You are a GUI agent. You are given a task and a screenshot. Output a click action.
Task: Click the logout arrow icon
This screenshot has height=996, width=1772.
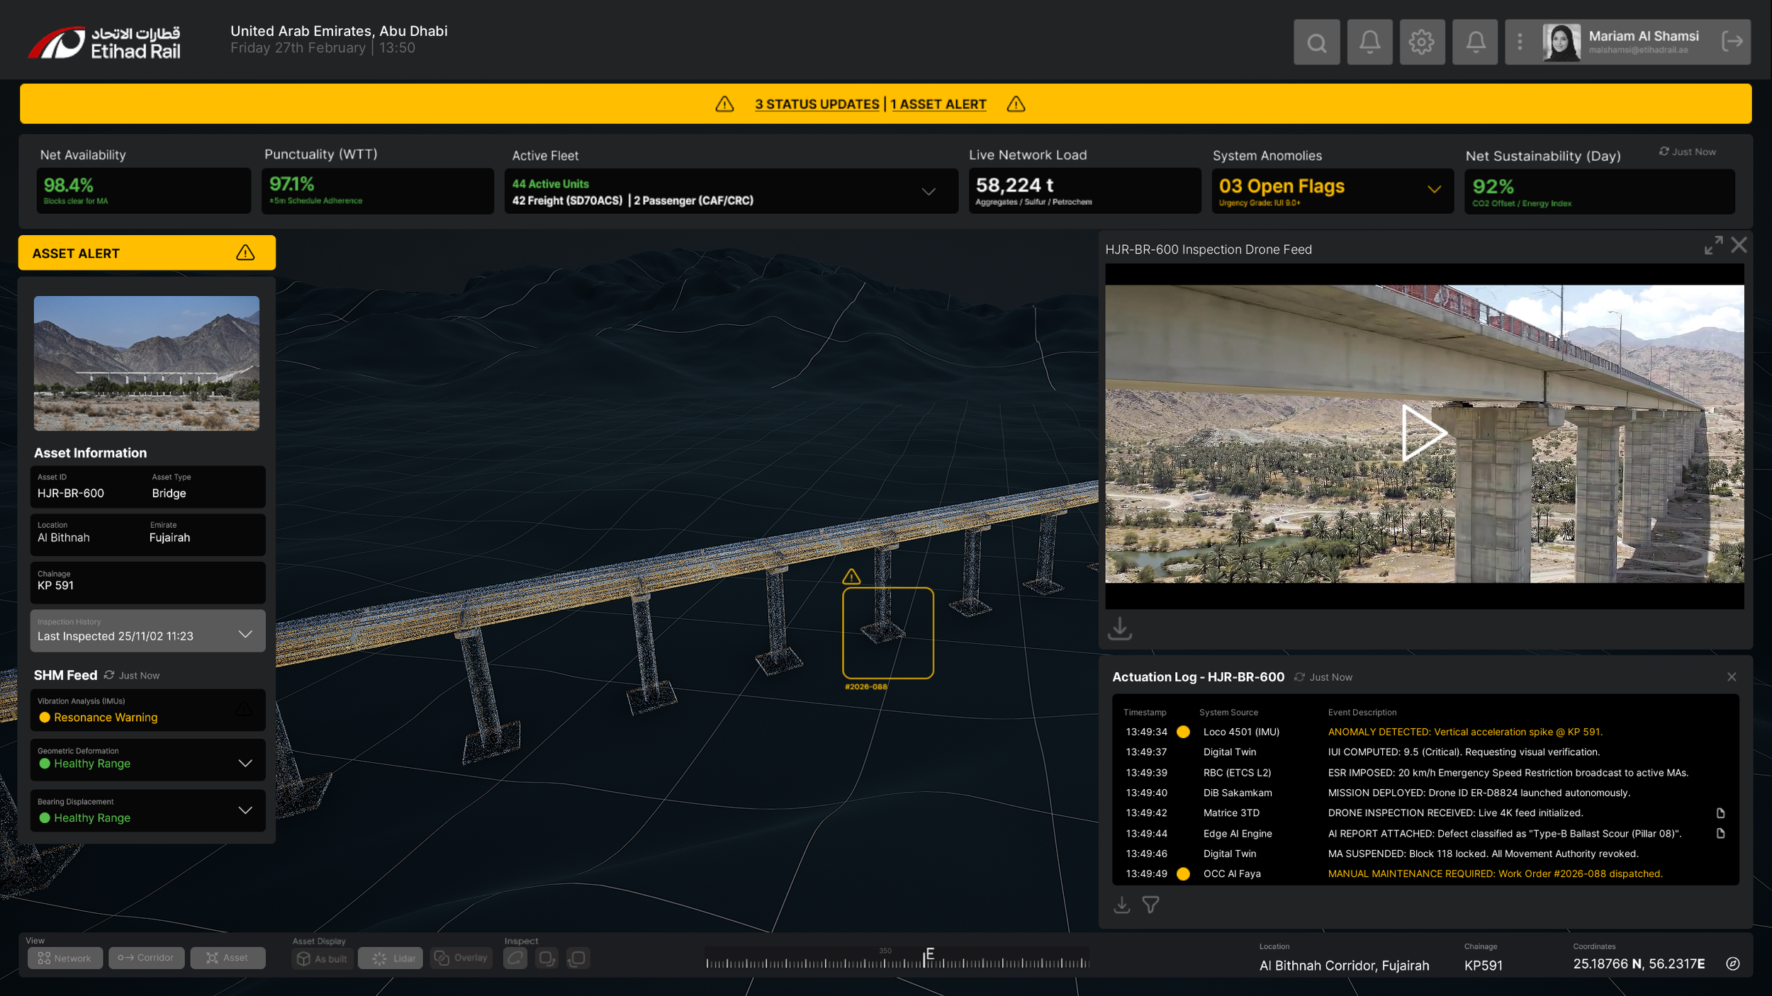pyautogui.click(x=1732, y=42)
